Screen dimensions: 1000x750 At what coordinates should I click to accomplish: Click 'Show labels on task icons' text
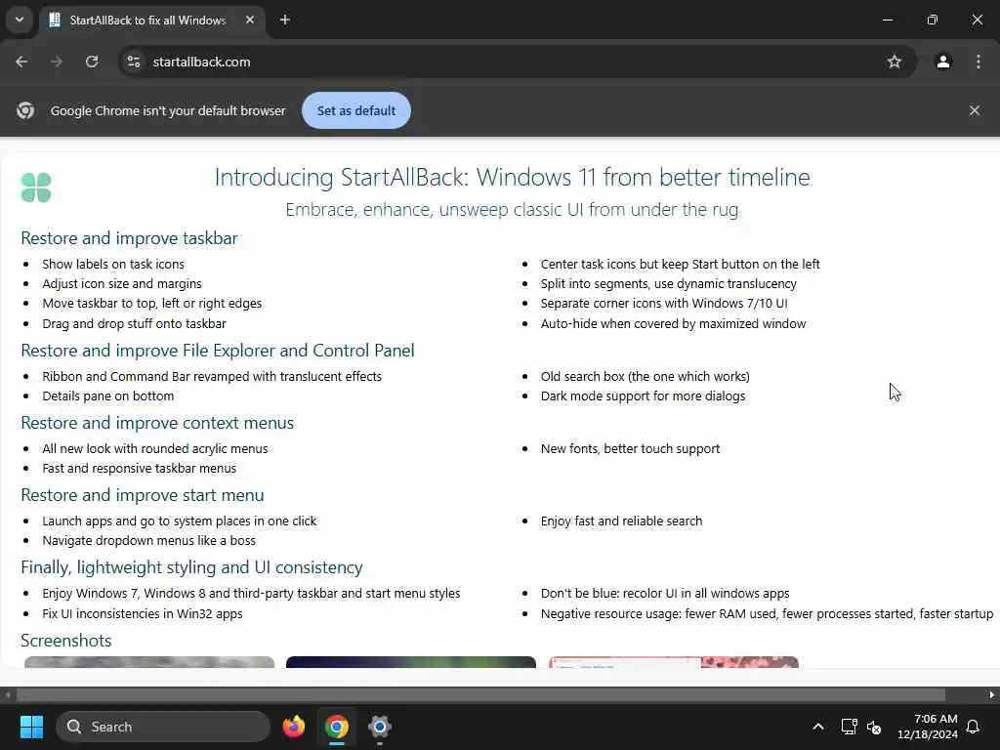[x=113, y=264]
